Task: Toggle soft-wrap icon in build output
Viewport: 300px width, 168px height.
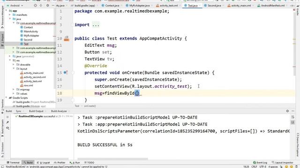Action: (292, 117)
